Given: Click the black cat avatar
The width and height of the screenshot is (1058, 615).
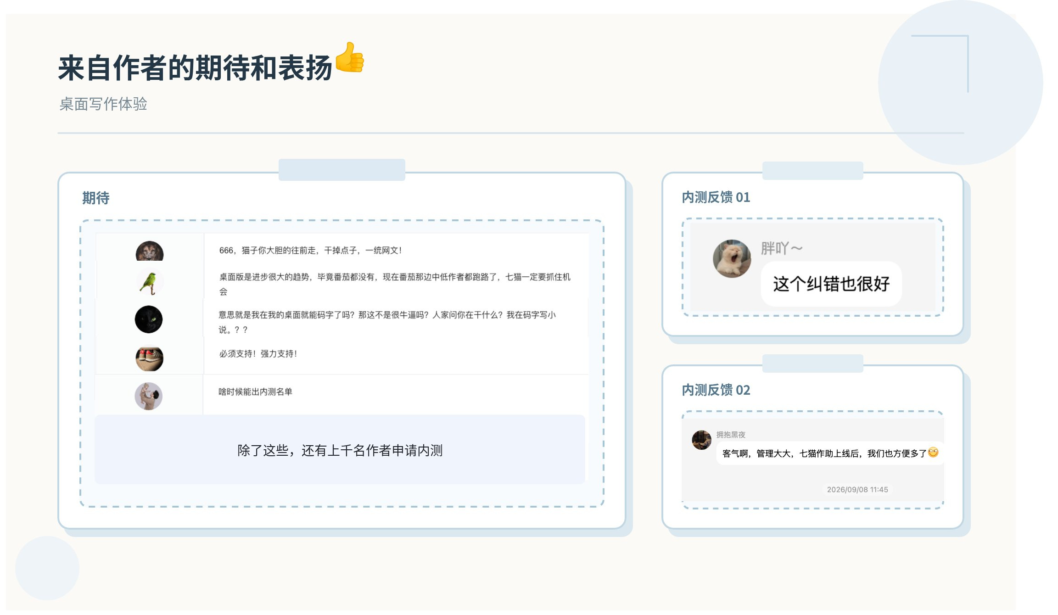Looking at the screenshot, I should click(149, 319).
